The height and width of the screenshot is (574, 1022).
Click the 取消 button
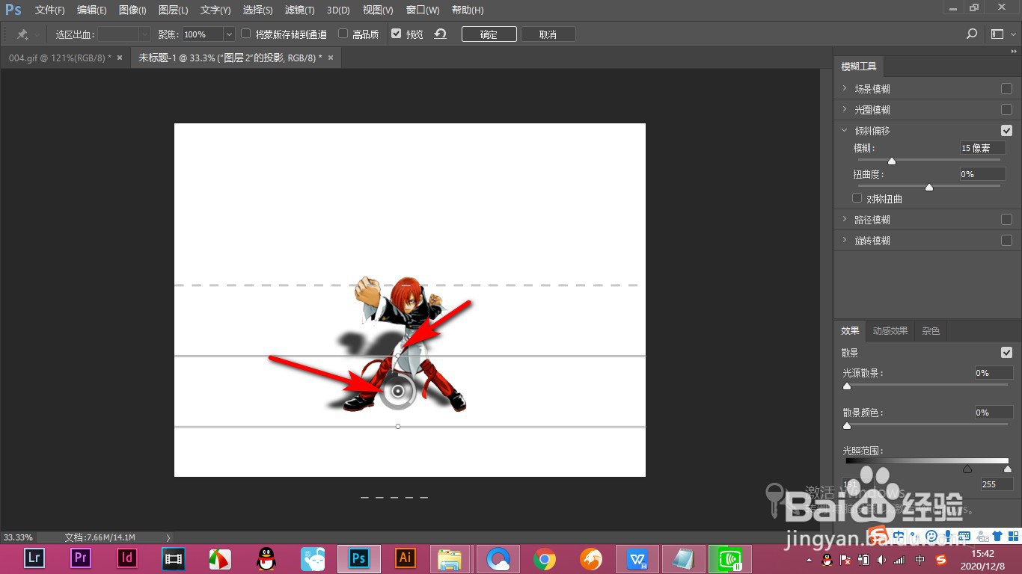coord(548,34)
